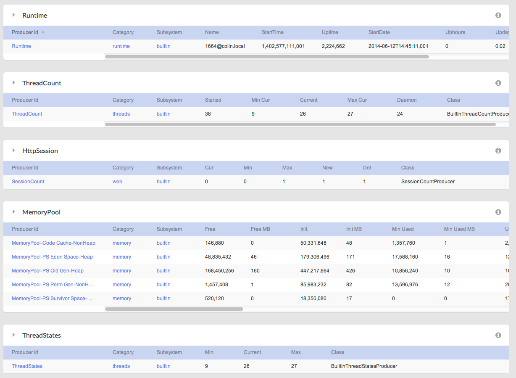Open memory category link in Code Cache row
The image size is (516, 378).
pyautogui.click(x=122, y=243)
